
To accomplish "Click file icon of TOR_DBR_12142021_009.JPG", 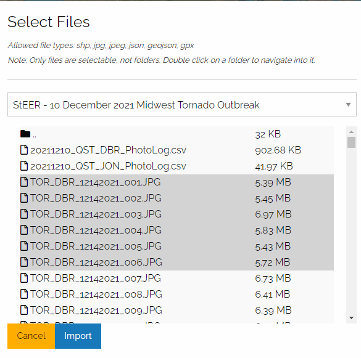I will click(x=24, y=310).
